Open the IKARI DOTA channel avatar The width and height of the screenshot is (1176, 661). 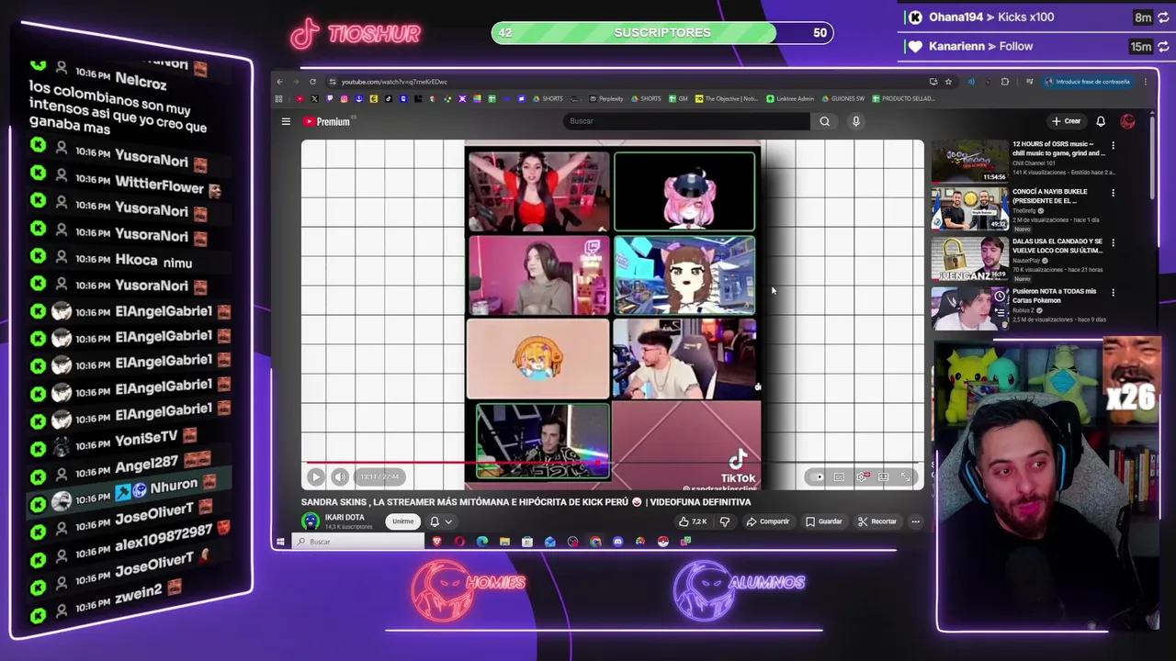(311, 521)
